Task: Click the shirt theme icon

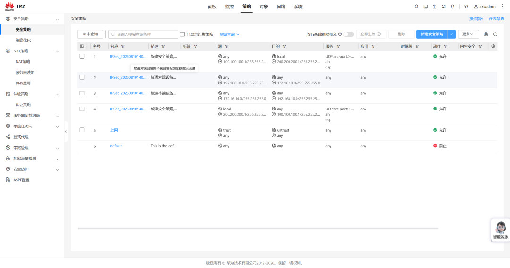Action: 466,7
